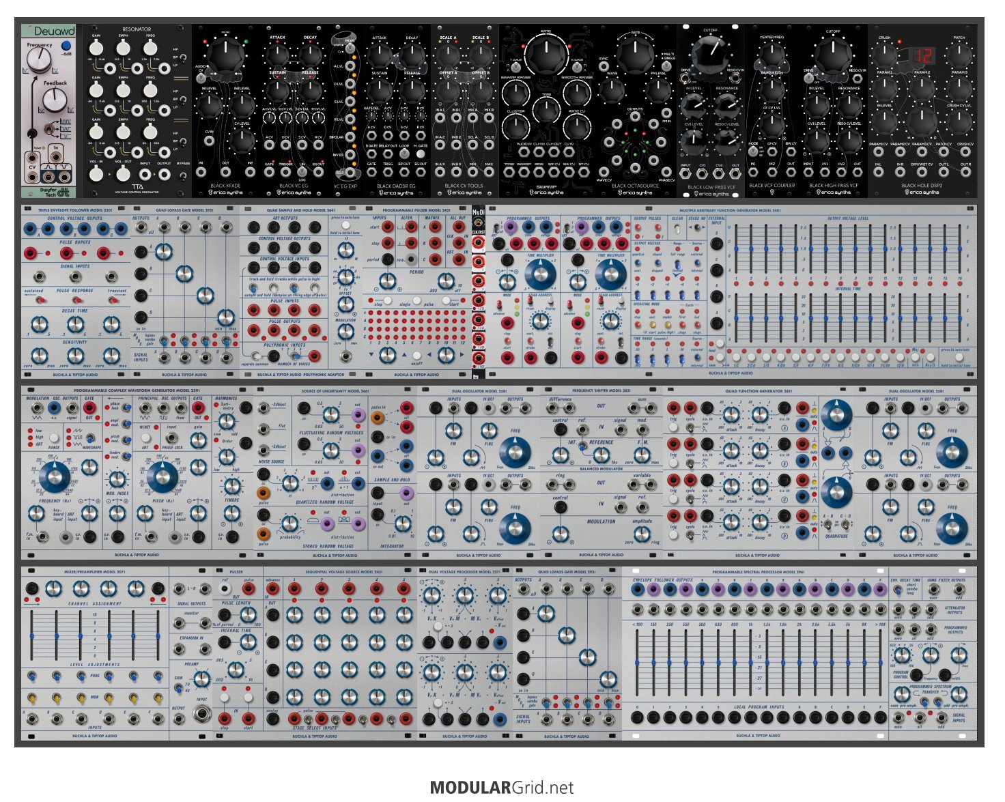
Task: Click the Black Octasource WAVE CV jack
Action: [604, 173]
